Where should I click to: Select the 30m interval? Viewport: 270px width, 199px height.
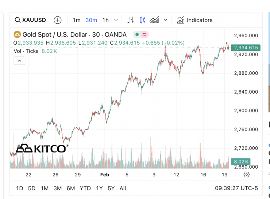coord(91,20)
